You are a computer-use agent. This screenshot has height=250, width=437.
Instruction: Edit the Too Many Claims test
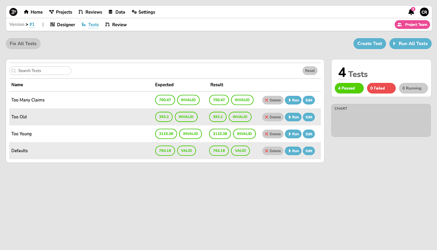(x=309, y=100)
